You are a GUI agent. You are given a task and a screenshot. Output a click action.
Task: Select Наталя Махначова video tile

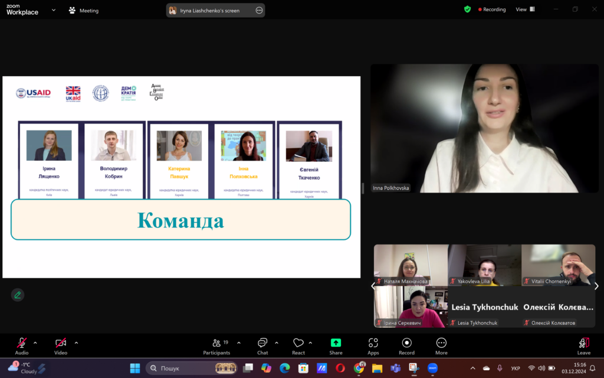pyautogui.click(x=411, y=265)
